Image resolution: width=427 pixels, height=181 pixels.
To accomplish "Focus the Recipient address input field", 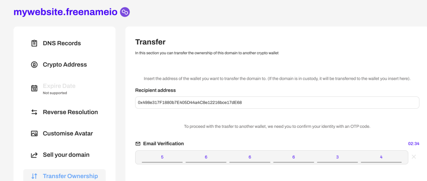I will click(277, 103).
